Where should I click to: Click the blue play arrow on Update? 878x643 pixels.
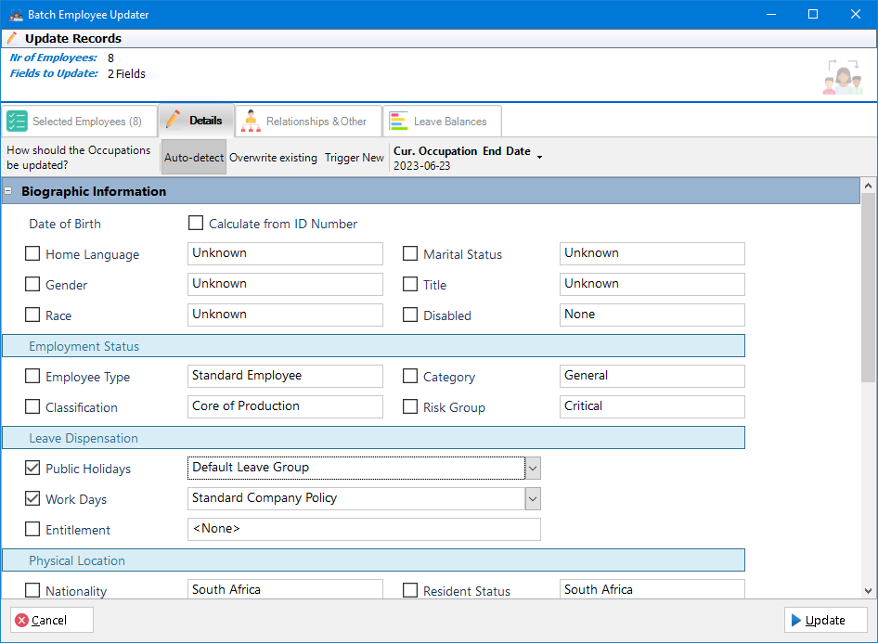[795, 620]
